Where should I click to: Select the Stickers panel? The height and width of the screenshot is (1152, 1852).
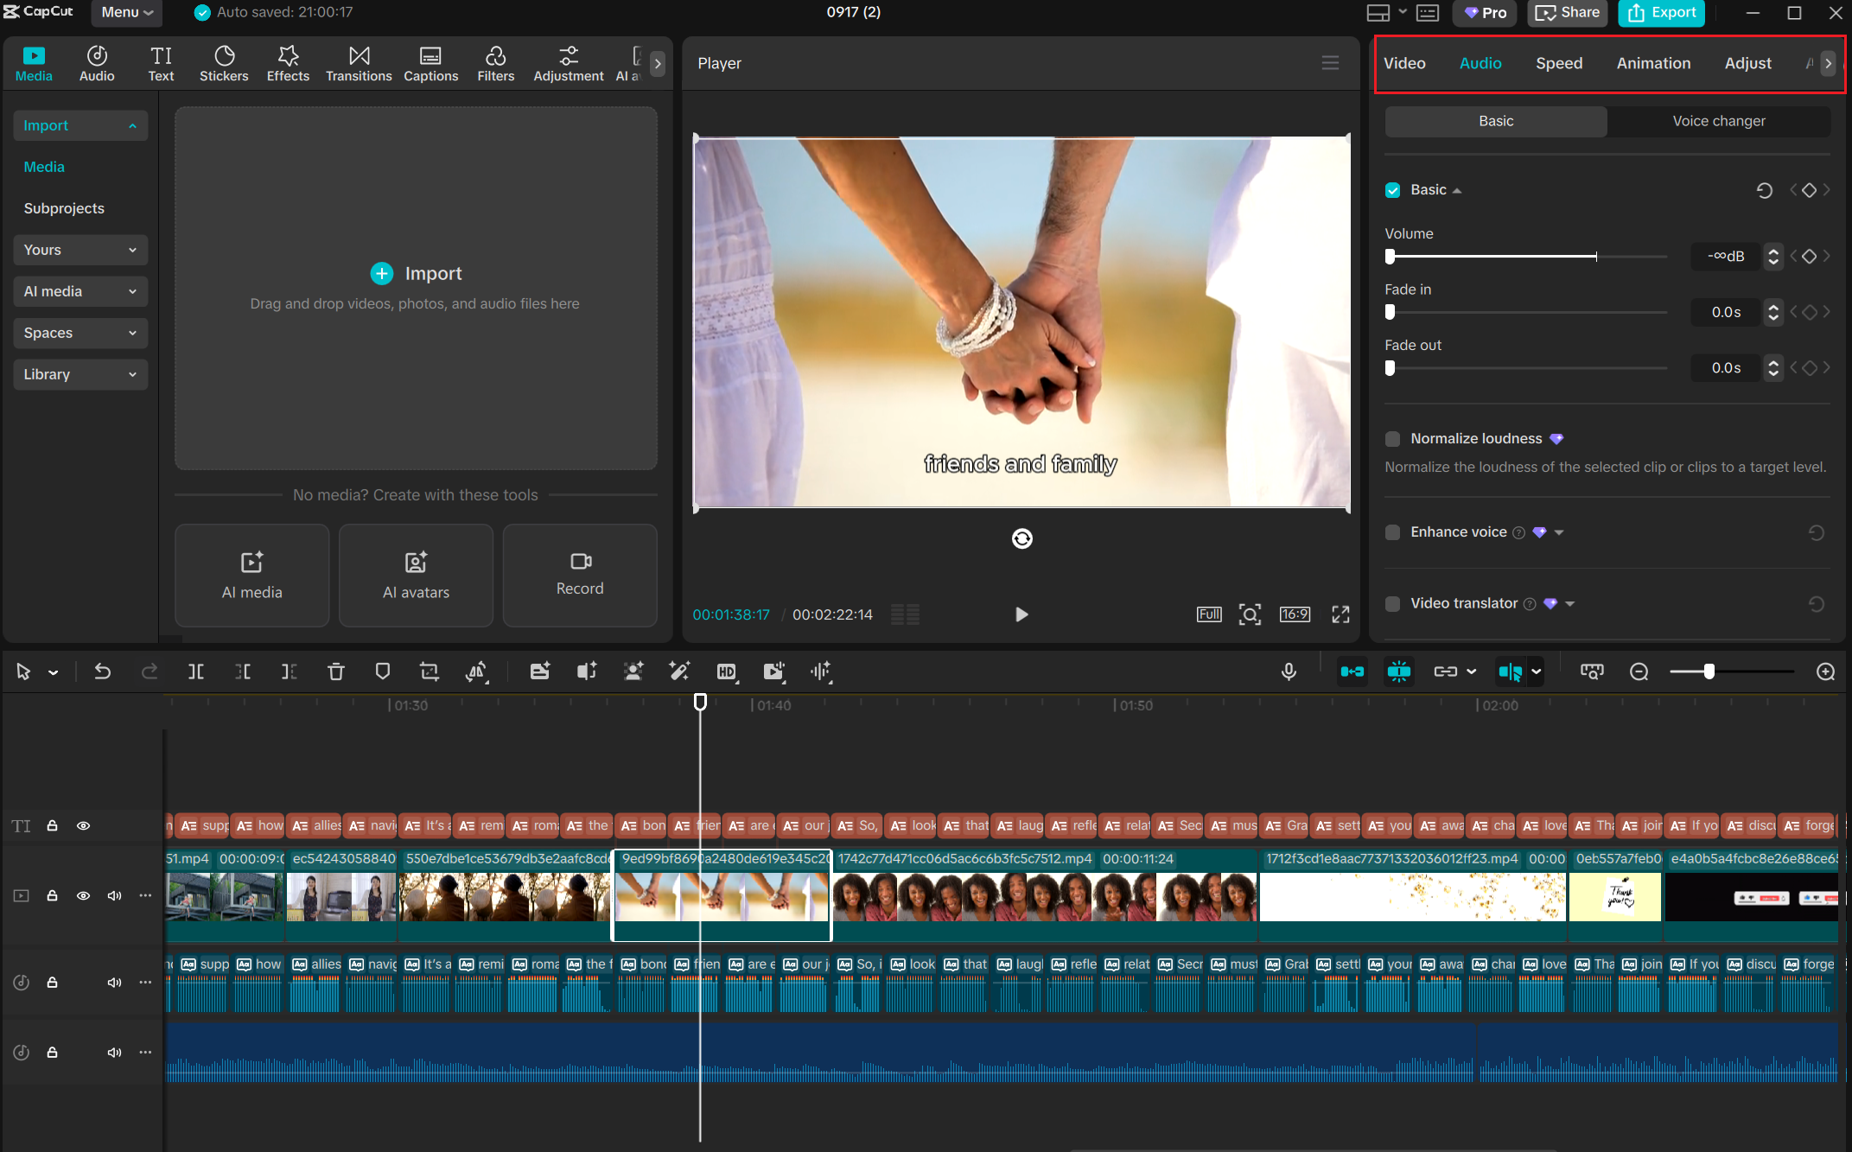(224, 62)
